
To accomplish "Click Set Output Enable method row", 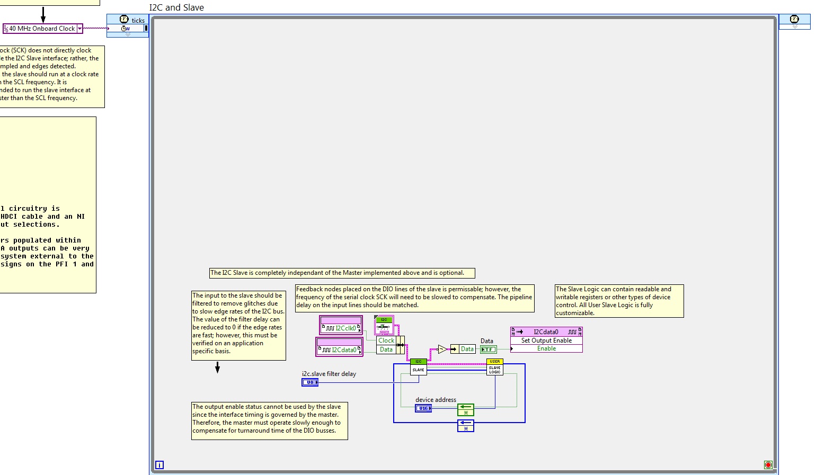I will click(x=546, y=340).
